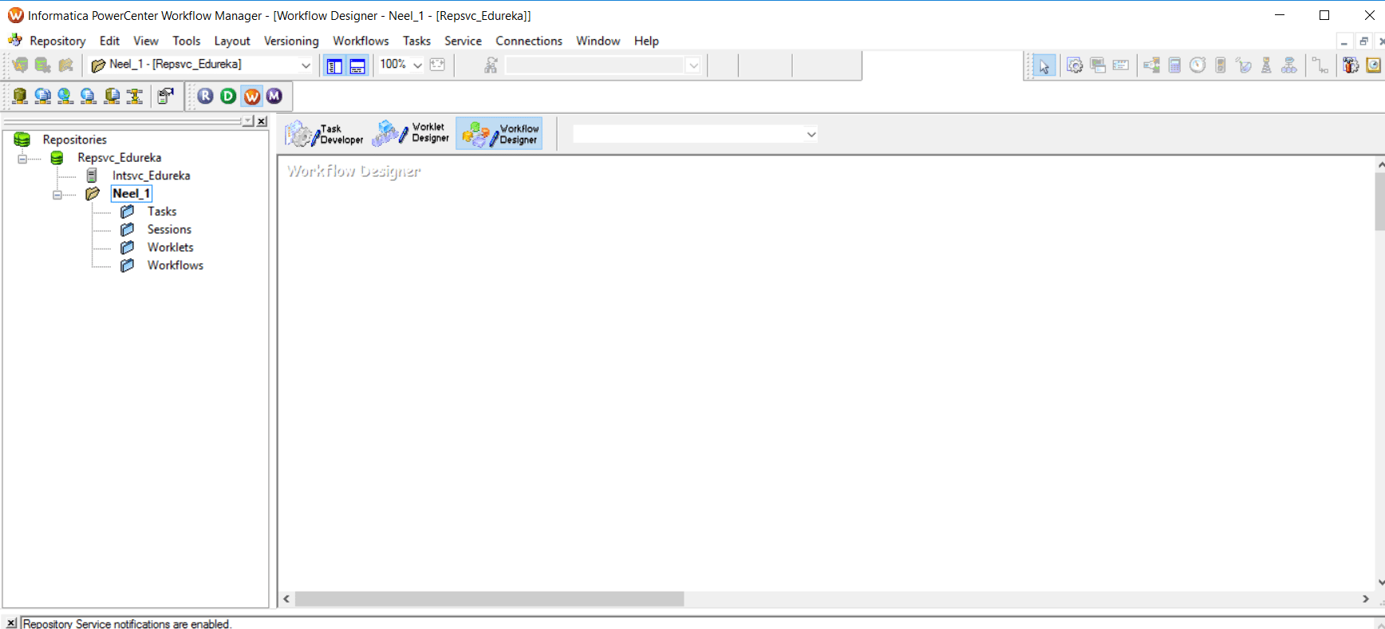
Task: Click the Decision task icon
Action: pos(1151,65)
